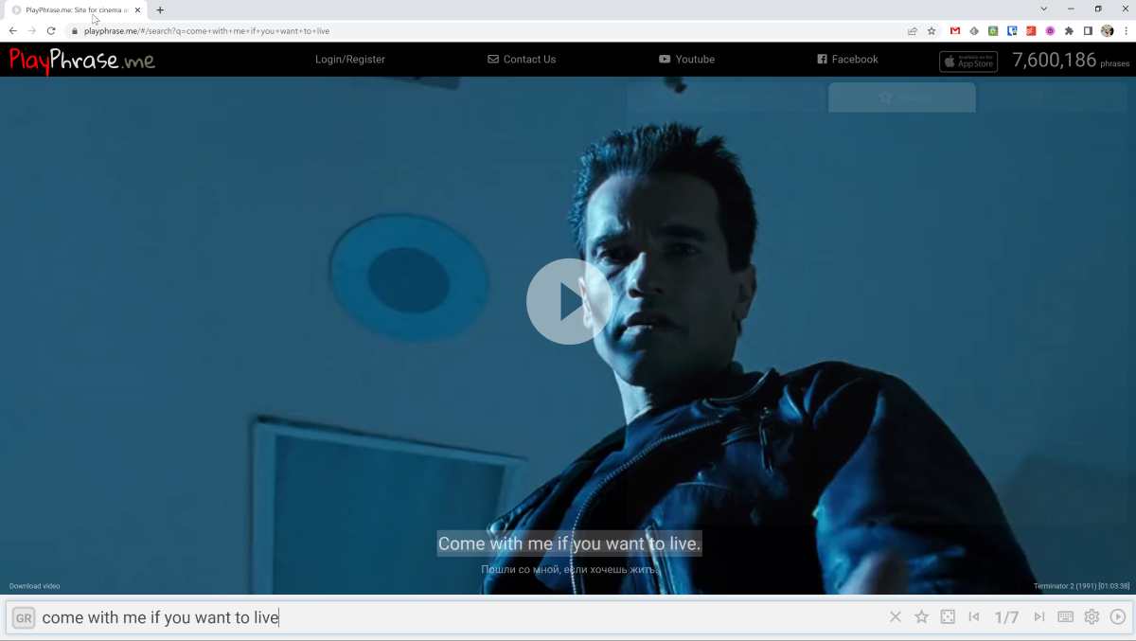Viewport: 1136px width, 641px height.
Task: Go to previous phrase result
Action: (x=974, y=617)
